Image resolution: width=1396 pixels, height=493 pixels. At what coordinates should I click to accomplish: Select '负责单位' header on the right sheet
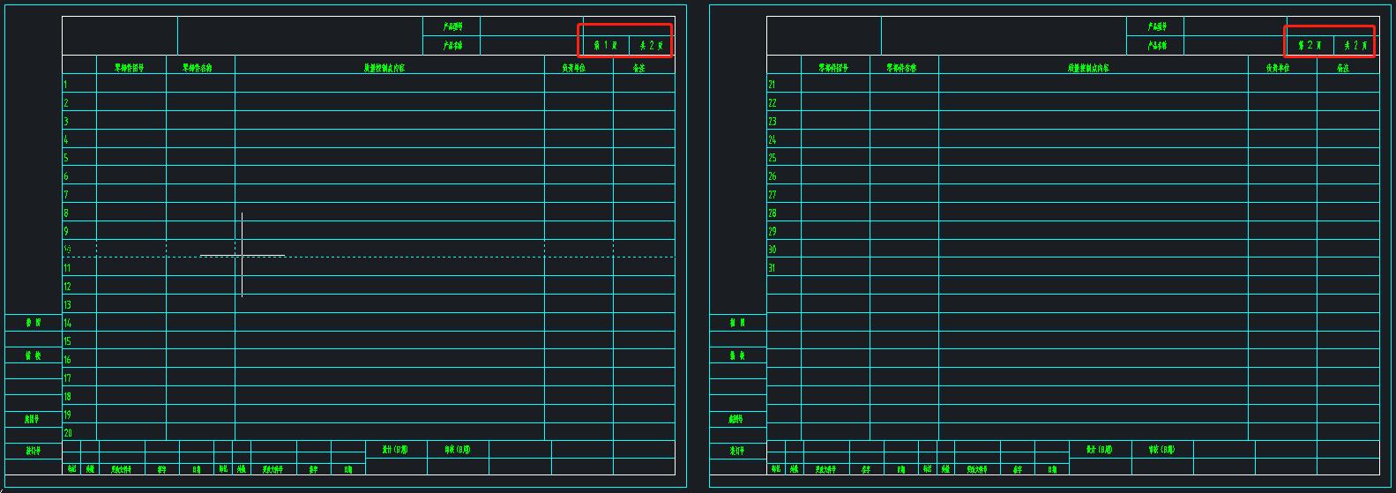click(1279, 68)
